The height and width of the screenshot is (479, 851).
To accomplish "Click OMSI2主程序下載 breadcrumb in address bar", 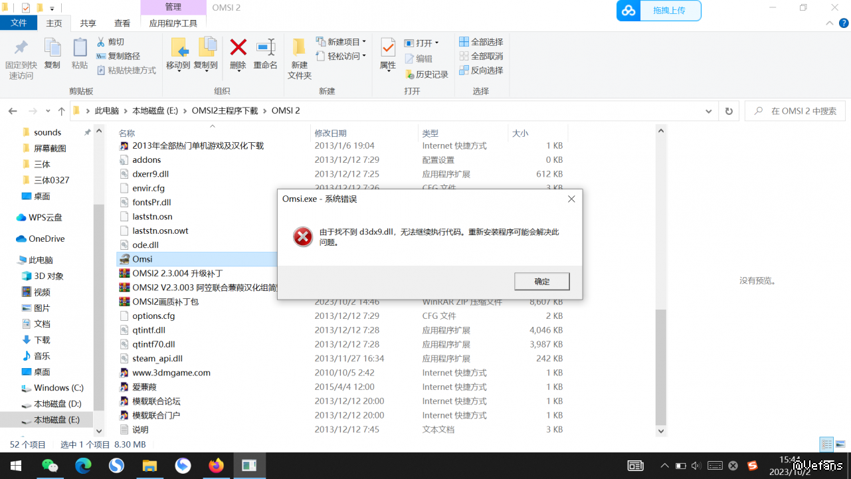I will tap(225, 111).
